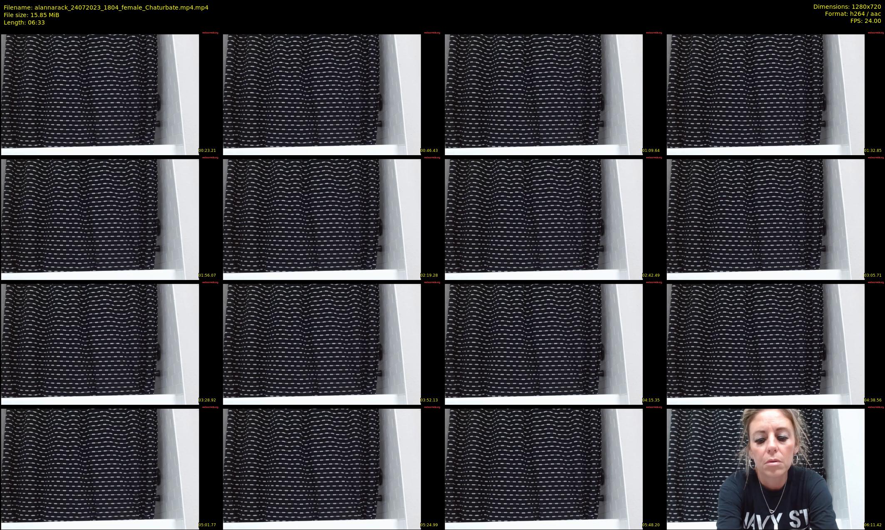Open the frame at 01:32.85
Image resolution: width=885 pixels, height=530 pixels.
click(775, 94)
